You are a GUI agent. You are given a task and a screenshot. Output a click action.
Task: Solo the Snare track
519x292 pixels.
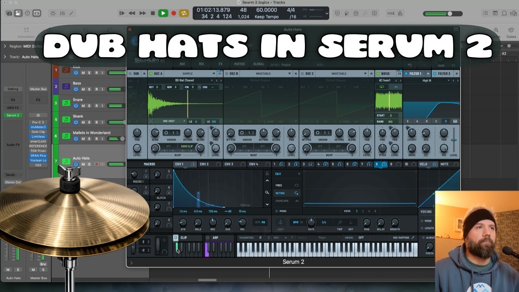[89, 105]
